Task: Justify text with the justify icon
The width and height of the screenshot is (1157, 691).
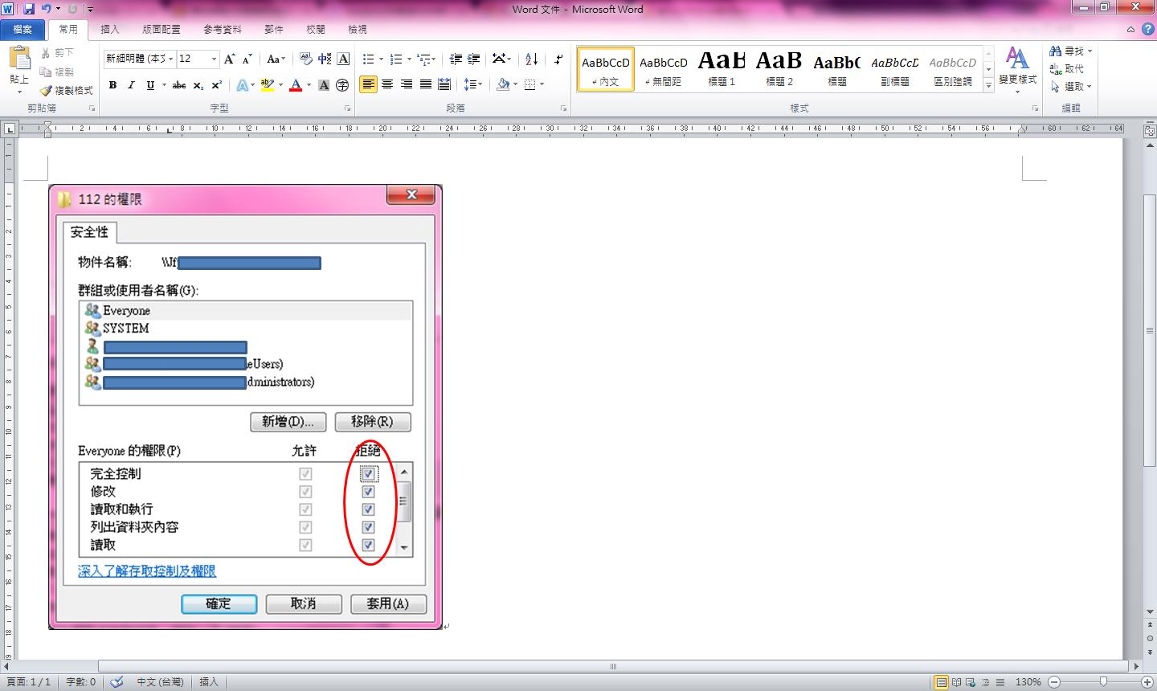Action: (426, 84)
